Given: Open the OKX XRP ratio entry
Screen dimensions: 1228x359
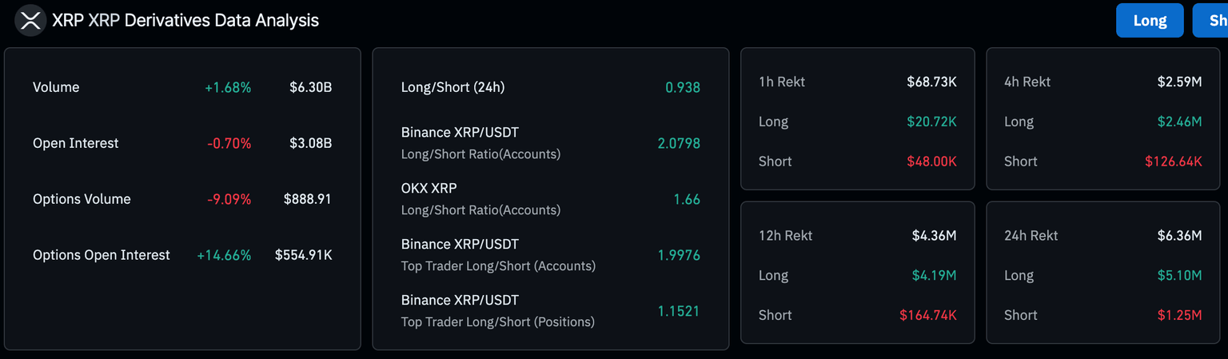Looking at the screenshot, I should (480, 198).
